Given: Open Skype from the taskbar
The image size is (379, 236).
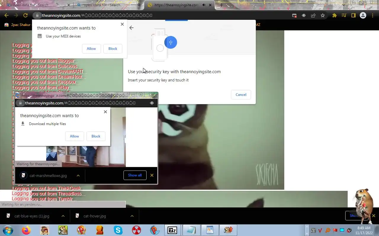Looking at the screenshot, I should pos(118,230).
